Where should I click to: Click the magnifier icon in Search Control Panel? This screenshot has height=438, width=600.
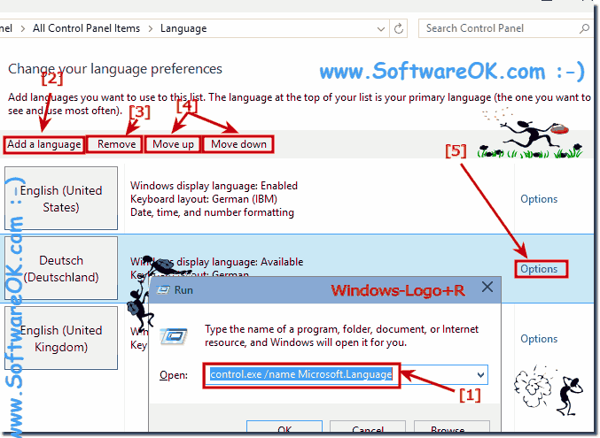coord(584,28)
